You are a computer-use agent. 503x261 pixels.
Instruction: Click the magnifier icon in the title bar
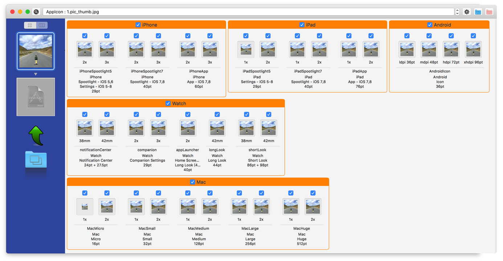click(36, 12)
